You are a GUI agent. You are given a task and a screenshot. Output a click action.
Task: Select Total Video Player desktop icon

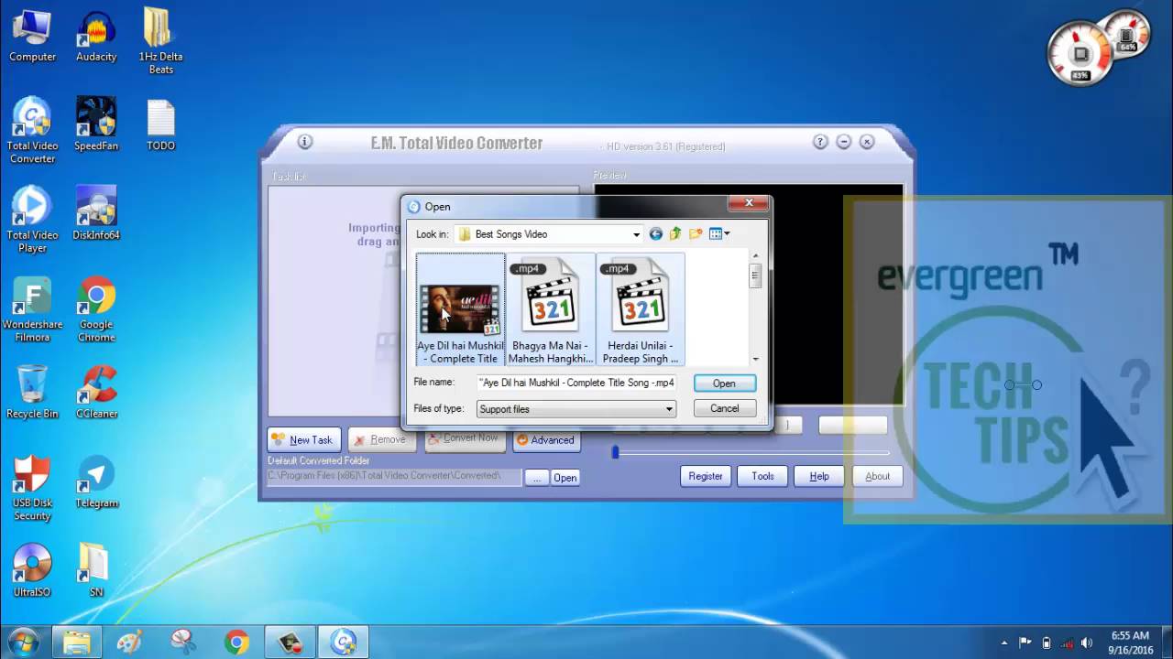coord(32,220)
